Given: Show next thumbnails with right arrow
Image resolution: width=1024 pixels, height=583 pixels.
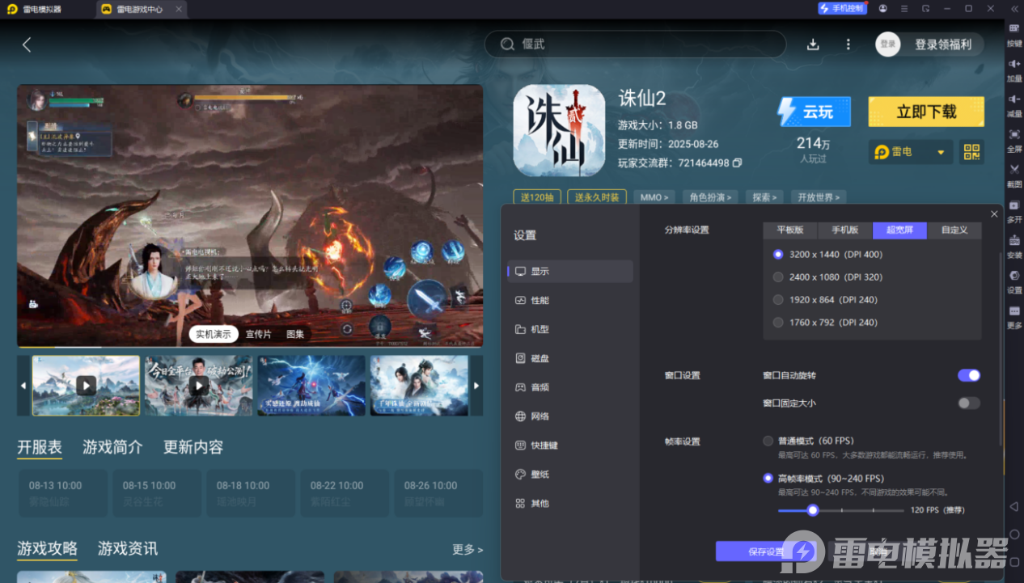Looking at the screenshot, I should click(x=476, y=386).
